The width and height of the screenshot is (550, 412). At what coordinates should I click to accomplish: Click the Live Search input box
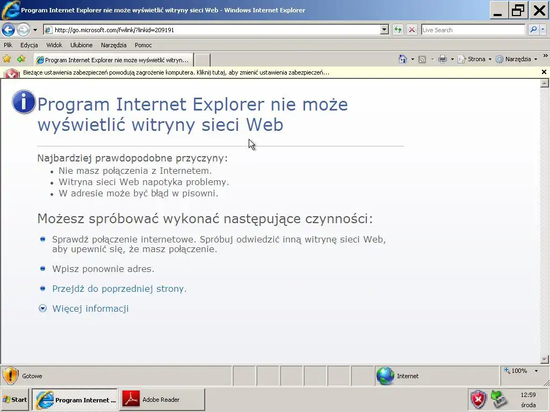[473, 30]
